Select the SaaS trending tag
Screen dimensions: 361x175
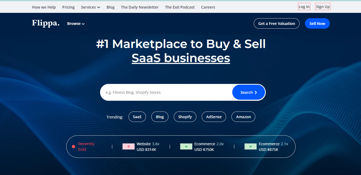point(137,117)
